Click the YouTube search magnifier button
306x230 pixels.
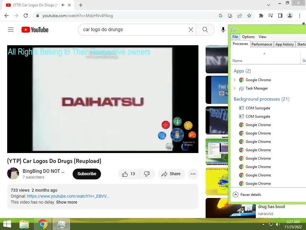pyautogui.click(x=205, y=30)
